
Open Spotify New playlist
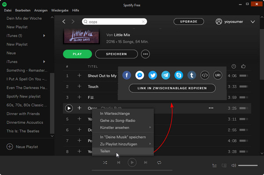(23, 96)
